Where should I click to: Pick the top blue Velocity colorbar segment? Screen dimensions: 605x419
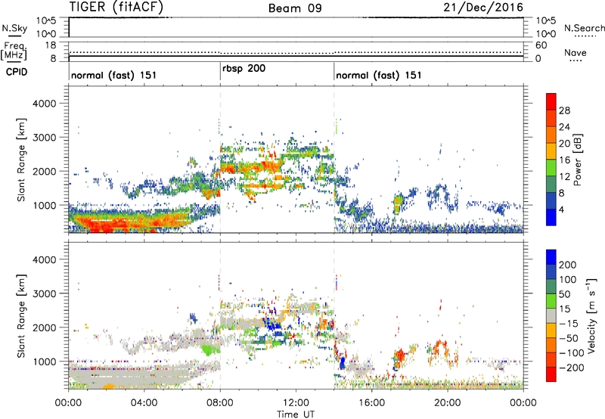click(551, 257)
